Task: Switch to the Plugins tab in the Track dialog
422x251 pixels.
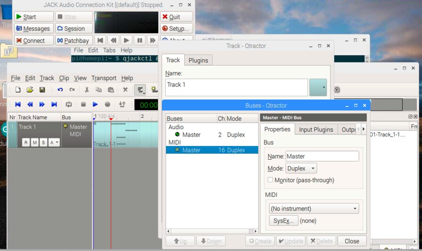Action: point(198,60)
